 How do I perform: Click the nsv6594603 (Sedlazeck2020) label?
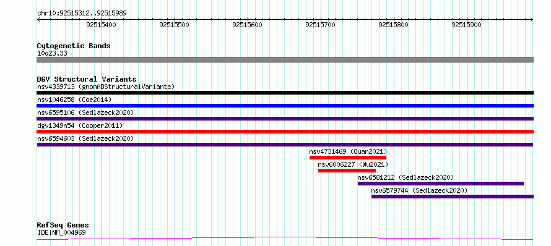(x=85, y=138)
